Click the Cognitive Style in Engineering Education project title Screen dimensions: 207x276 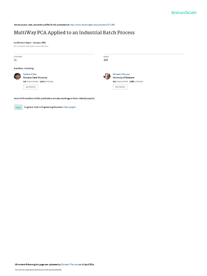tap(43, 107)
